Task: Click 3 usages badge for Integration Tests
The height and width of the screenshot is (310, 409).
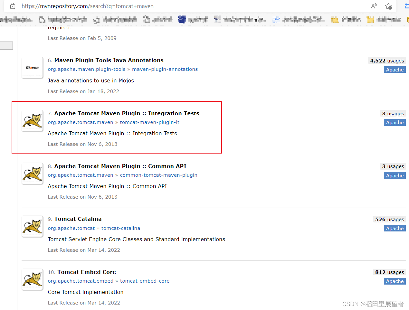Action: coord(393,114)
